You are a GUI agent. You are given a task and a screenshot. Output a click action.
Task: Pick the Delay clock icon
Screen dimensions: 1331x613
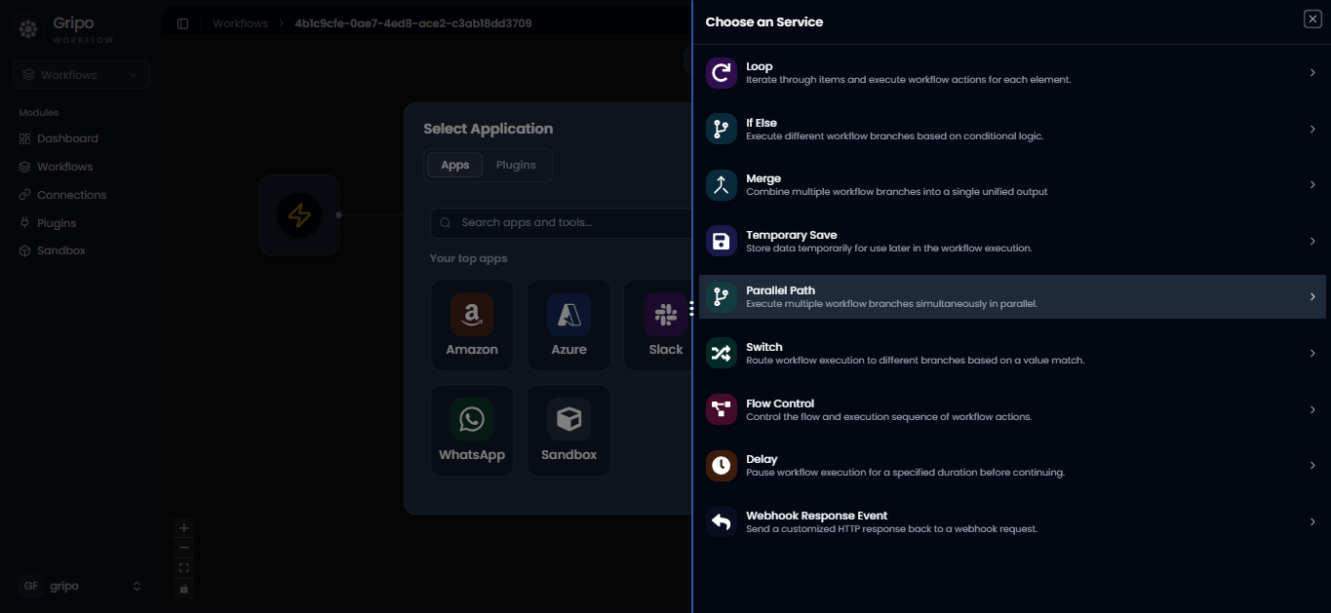pyautogui.click(x=722, y=465)
